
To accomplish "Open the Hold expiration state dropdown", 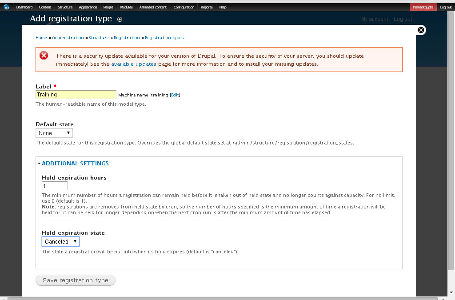I will pyautogui.click(x=60, y=242).
